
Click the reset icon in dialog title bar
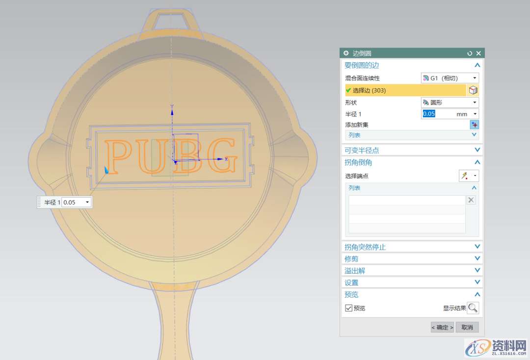click(x=470, y=53)
